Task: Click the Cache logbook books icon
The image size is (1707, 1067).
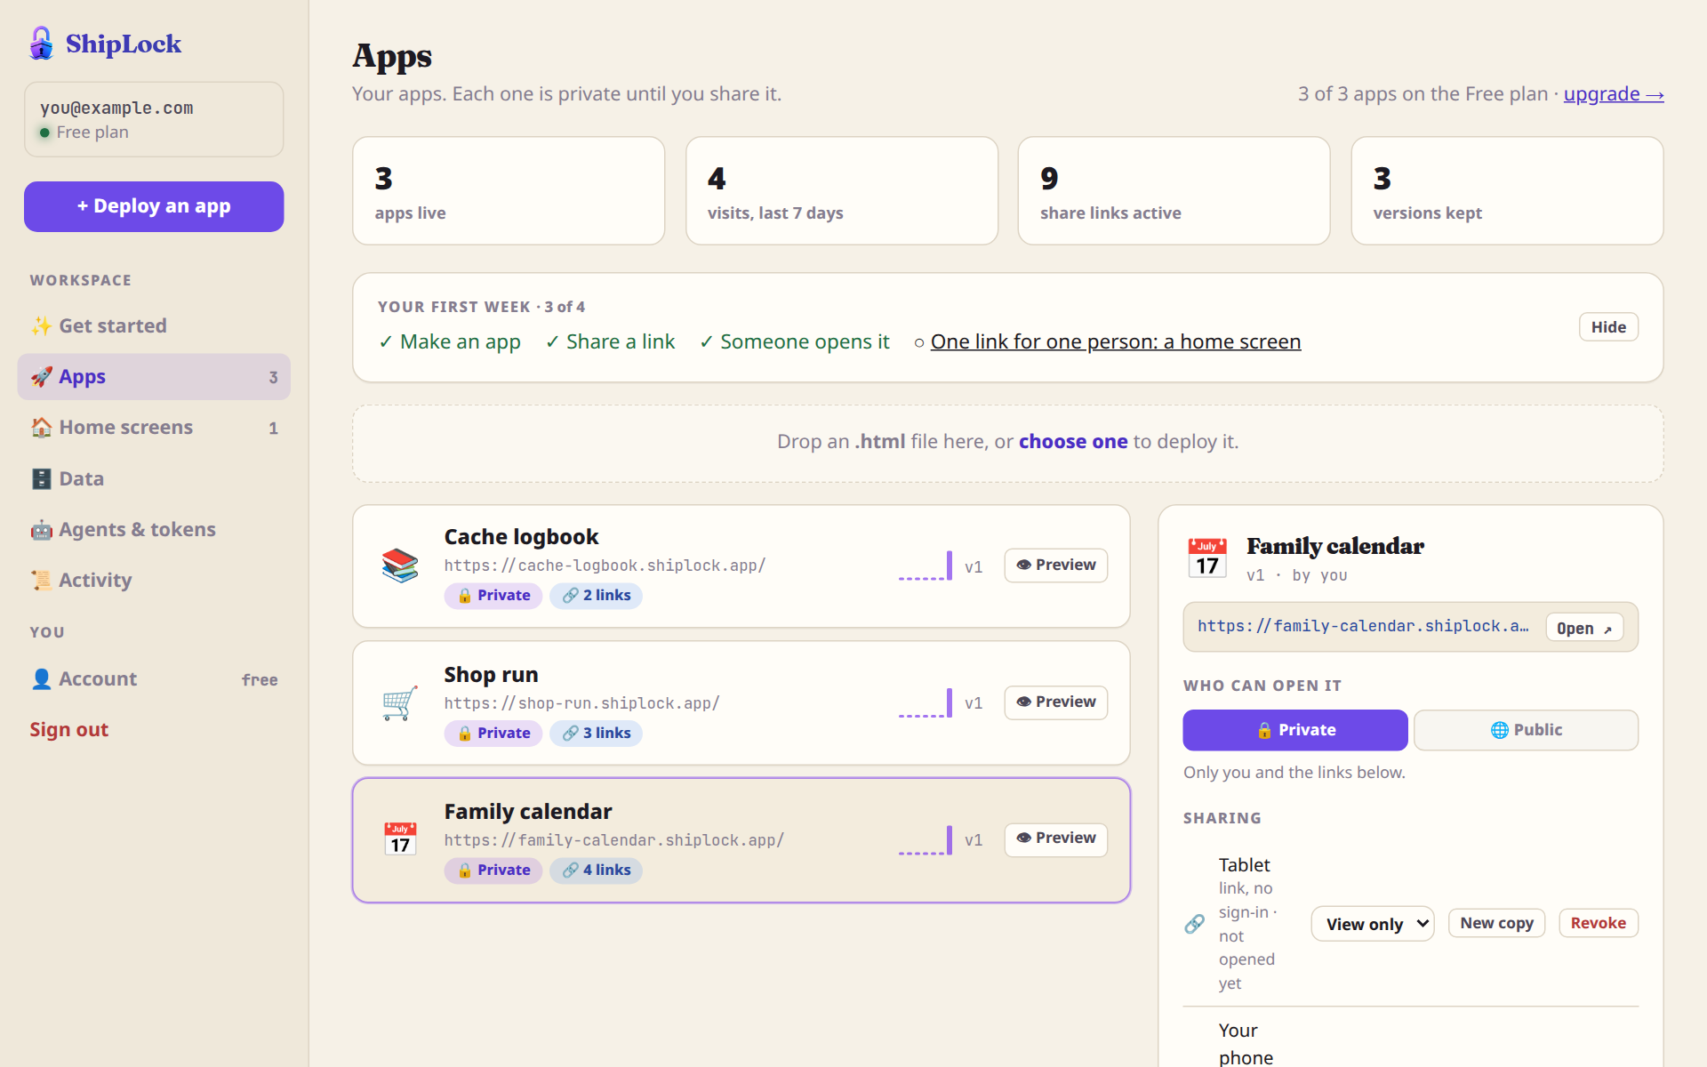Action: (400, 566)
